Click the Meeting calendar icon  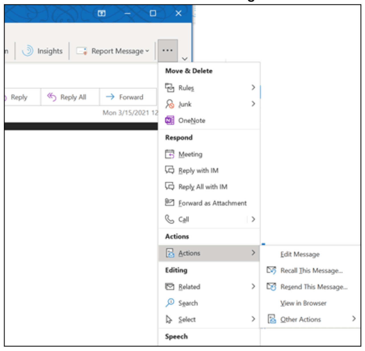click(x=170, y=154)
